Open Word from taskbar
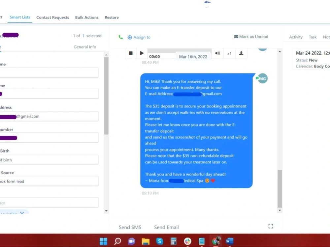 [x=230, y=241]
